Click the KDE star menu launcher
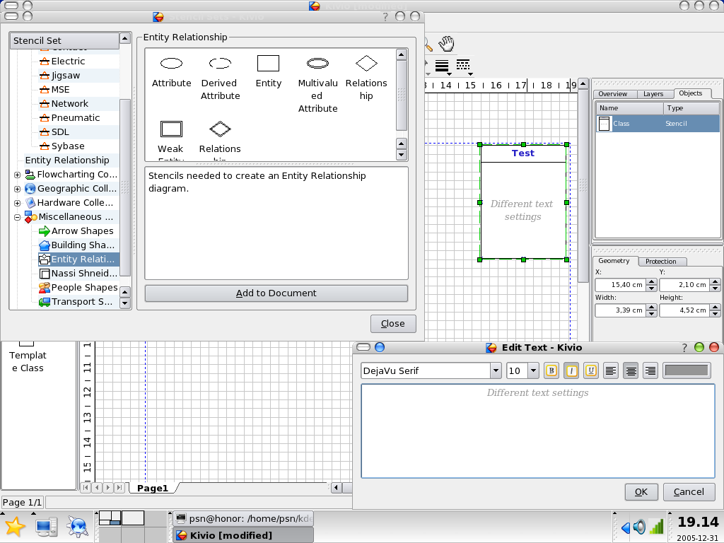Viewport: 724px width, 543px height. click(14, 526)
